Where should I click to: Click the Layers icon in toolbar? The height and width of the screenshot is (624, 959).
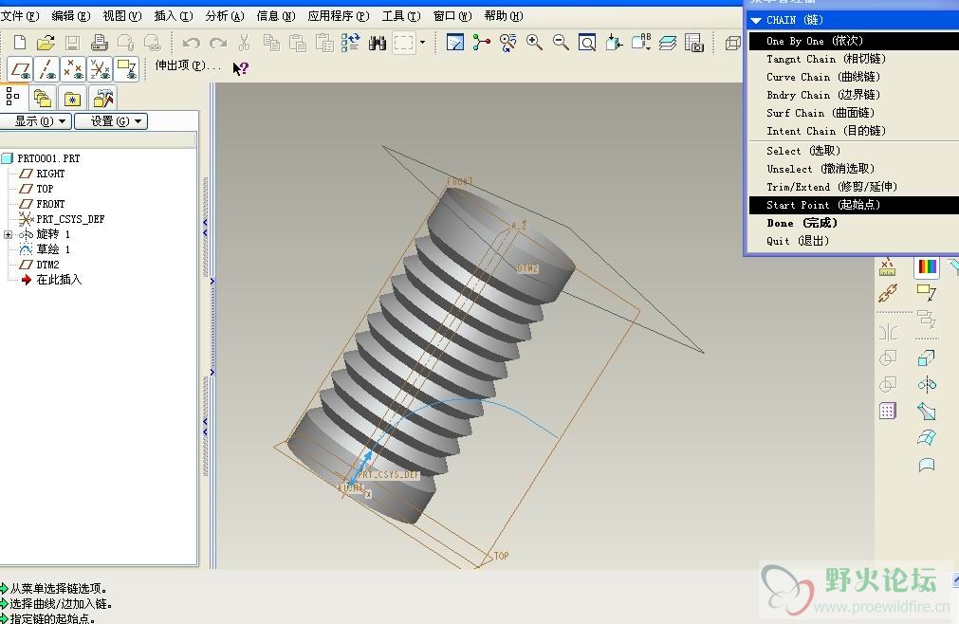[667, 42]
